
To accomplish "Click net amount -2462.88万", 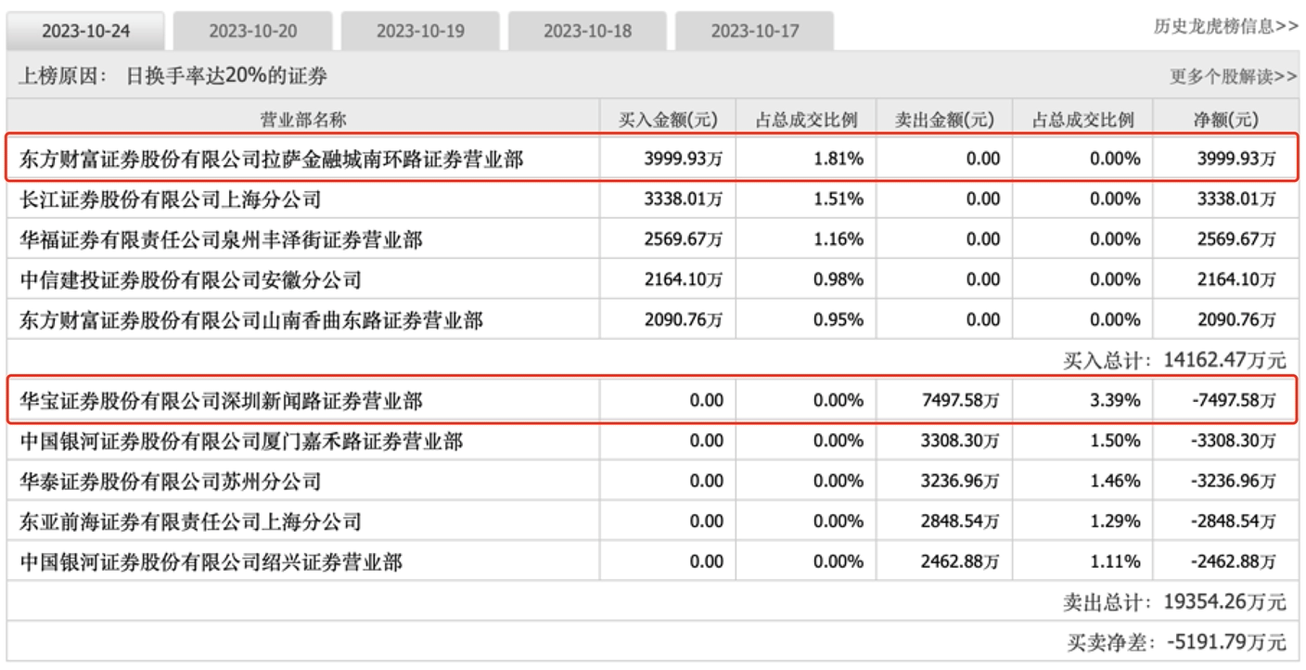I will coord(1232,562).
